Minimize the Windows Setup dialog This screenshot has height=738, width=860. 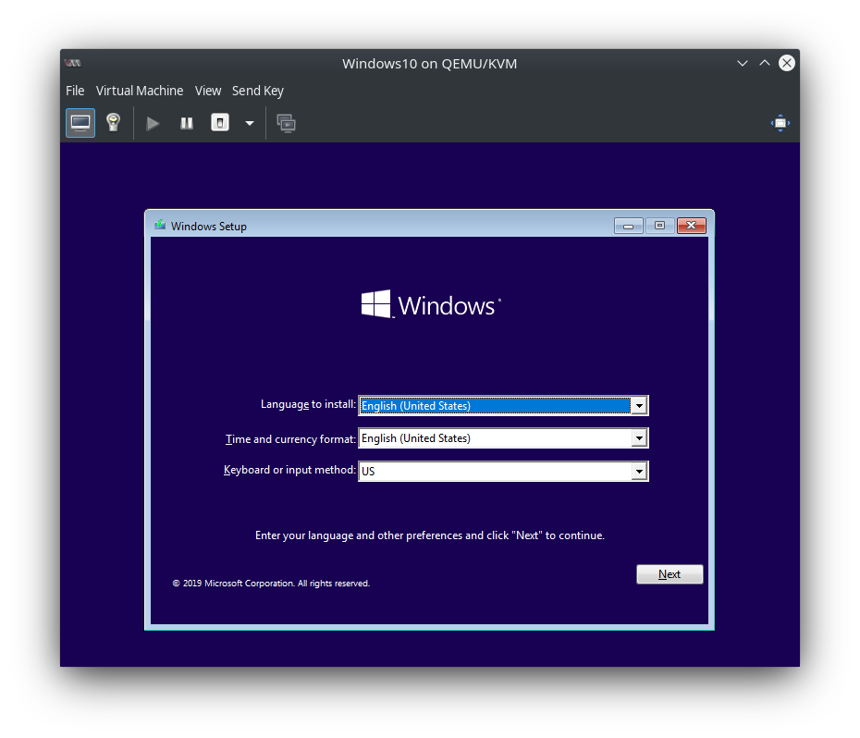tap(629, 226)
